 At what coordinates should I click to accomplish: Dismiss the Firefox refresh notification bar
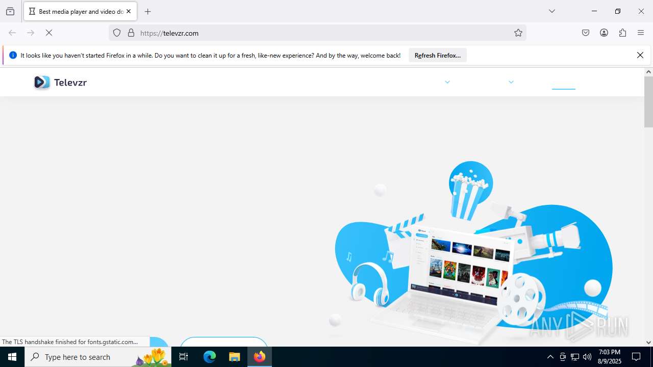pos(640,55)
